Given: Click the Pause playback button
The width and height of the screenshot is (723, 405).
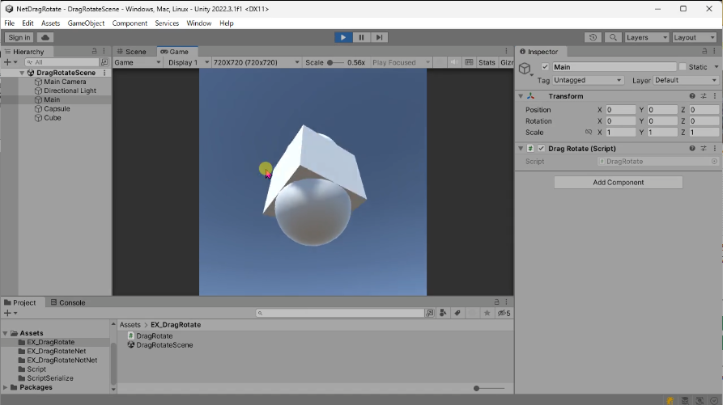Looking at the screenshot, I should coord(361,37).
